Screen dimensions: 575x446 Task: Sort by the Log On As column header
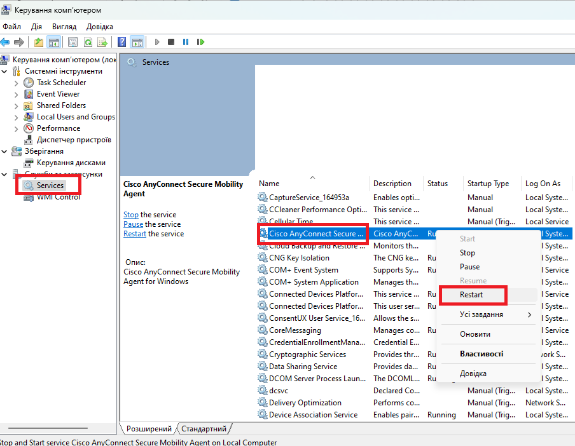[x=546, y=184]
